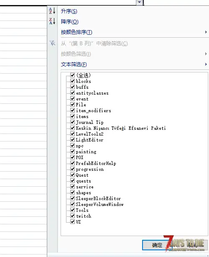Toggle the Quest checkbox
The height and width of the screenshot is (257, 209).
coord(72,175)
